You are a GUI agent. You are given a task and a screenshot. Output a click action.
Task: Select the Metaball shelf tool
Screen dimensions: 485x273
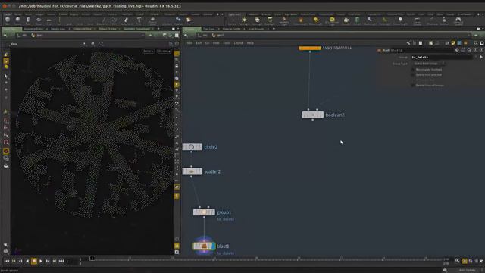178,20
